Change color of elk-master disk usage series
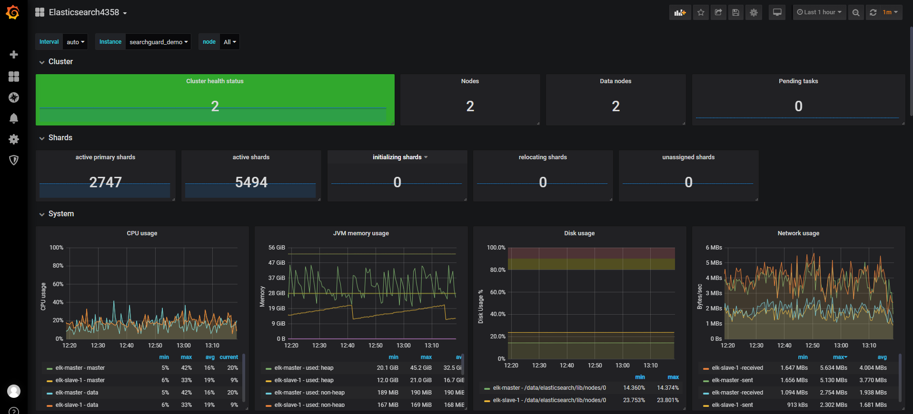 coord(487,388)
